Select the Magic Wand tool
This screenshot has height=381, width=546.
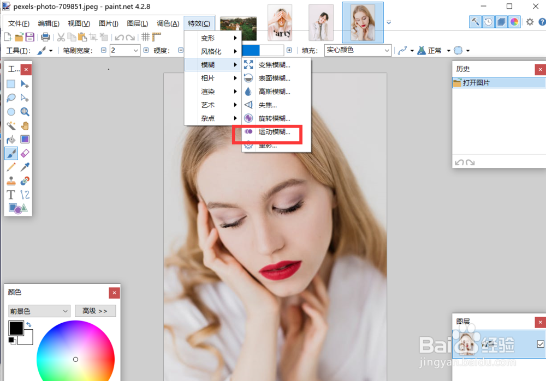[11, 125]
